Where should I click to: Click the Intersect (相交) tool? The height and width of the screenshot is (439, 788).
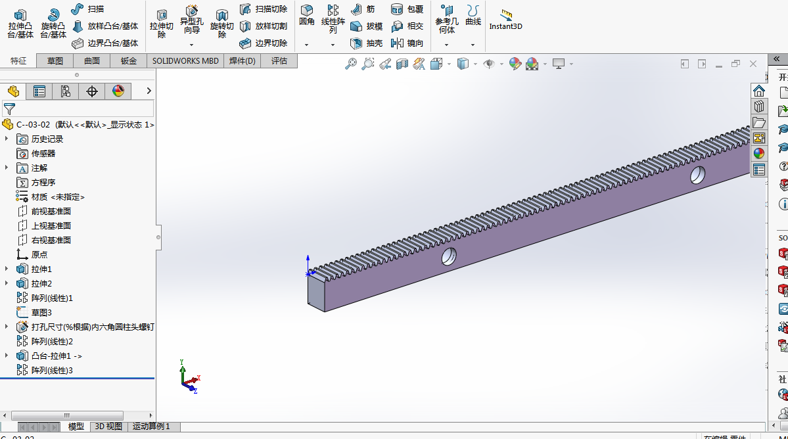[407, 26]
